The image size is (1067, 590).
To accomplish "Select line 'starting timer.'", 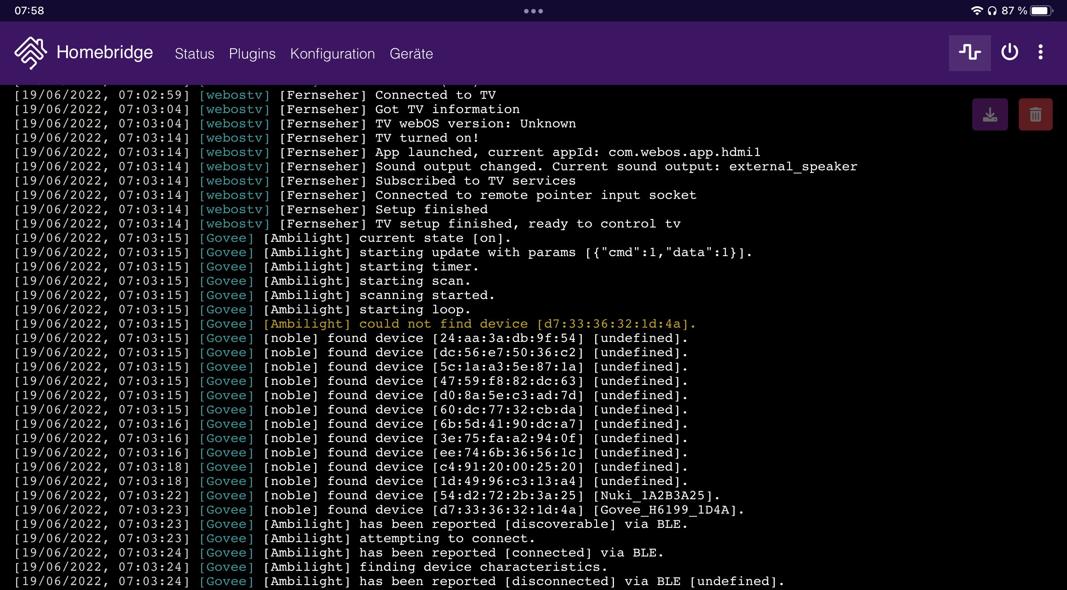I will coord(247,267).
